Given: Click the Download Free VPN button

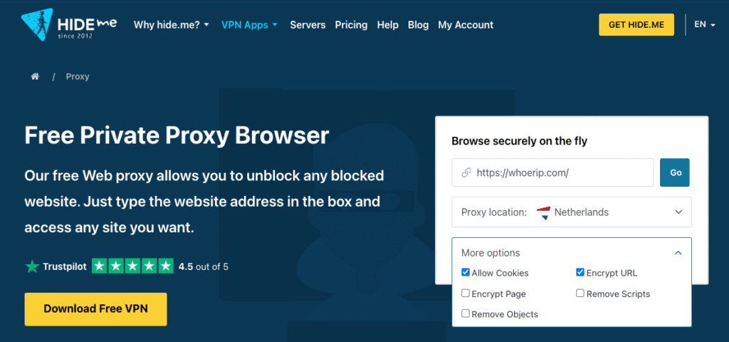Looking at the screenshot, I should [96, 309].
